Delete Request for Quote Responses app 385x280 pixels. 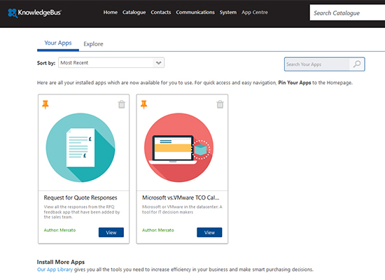(122, 104)
